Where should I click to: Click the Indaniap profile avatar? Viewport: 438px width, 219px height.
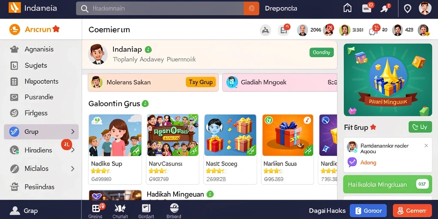[98, 54]
